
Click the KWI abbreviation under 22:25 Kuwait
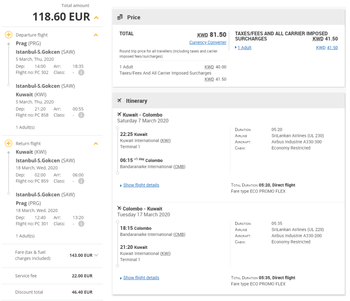(165, 141)
